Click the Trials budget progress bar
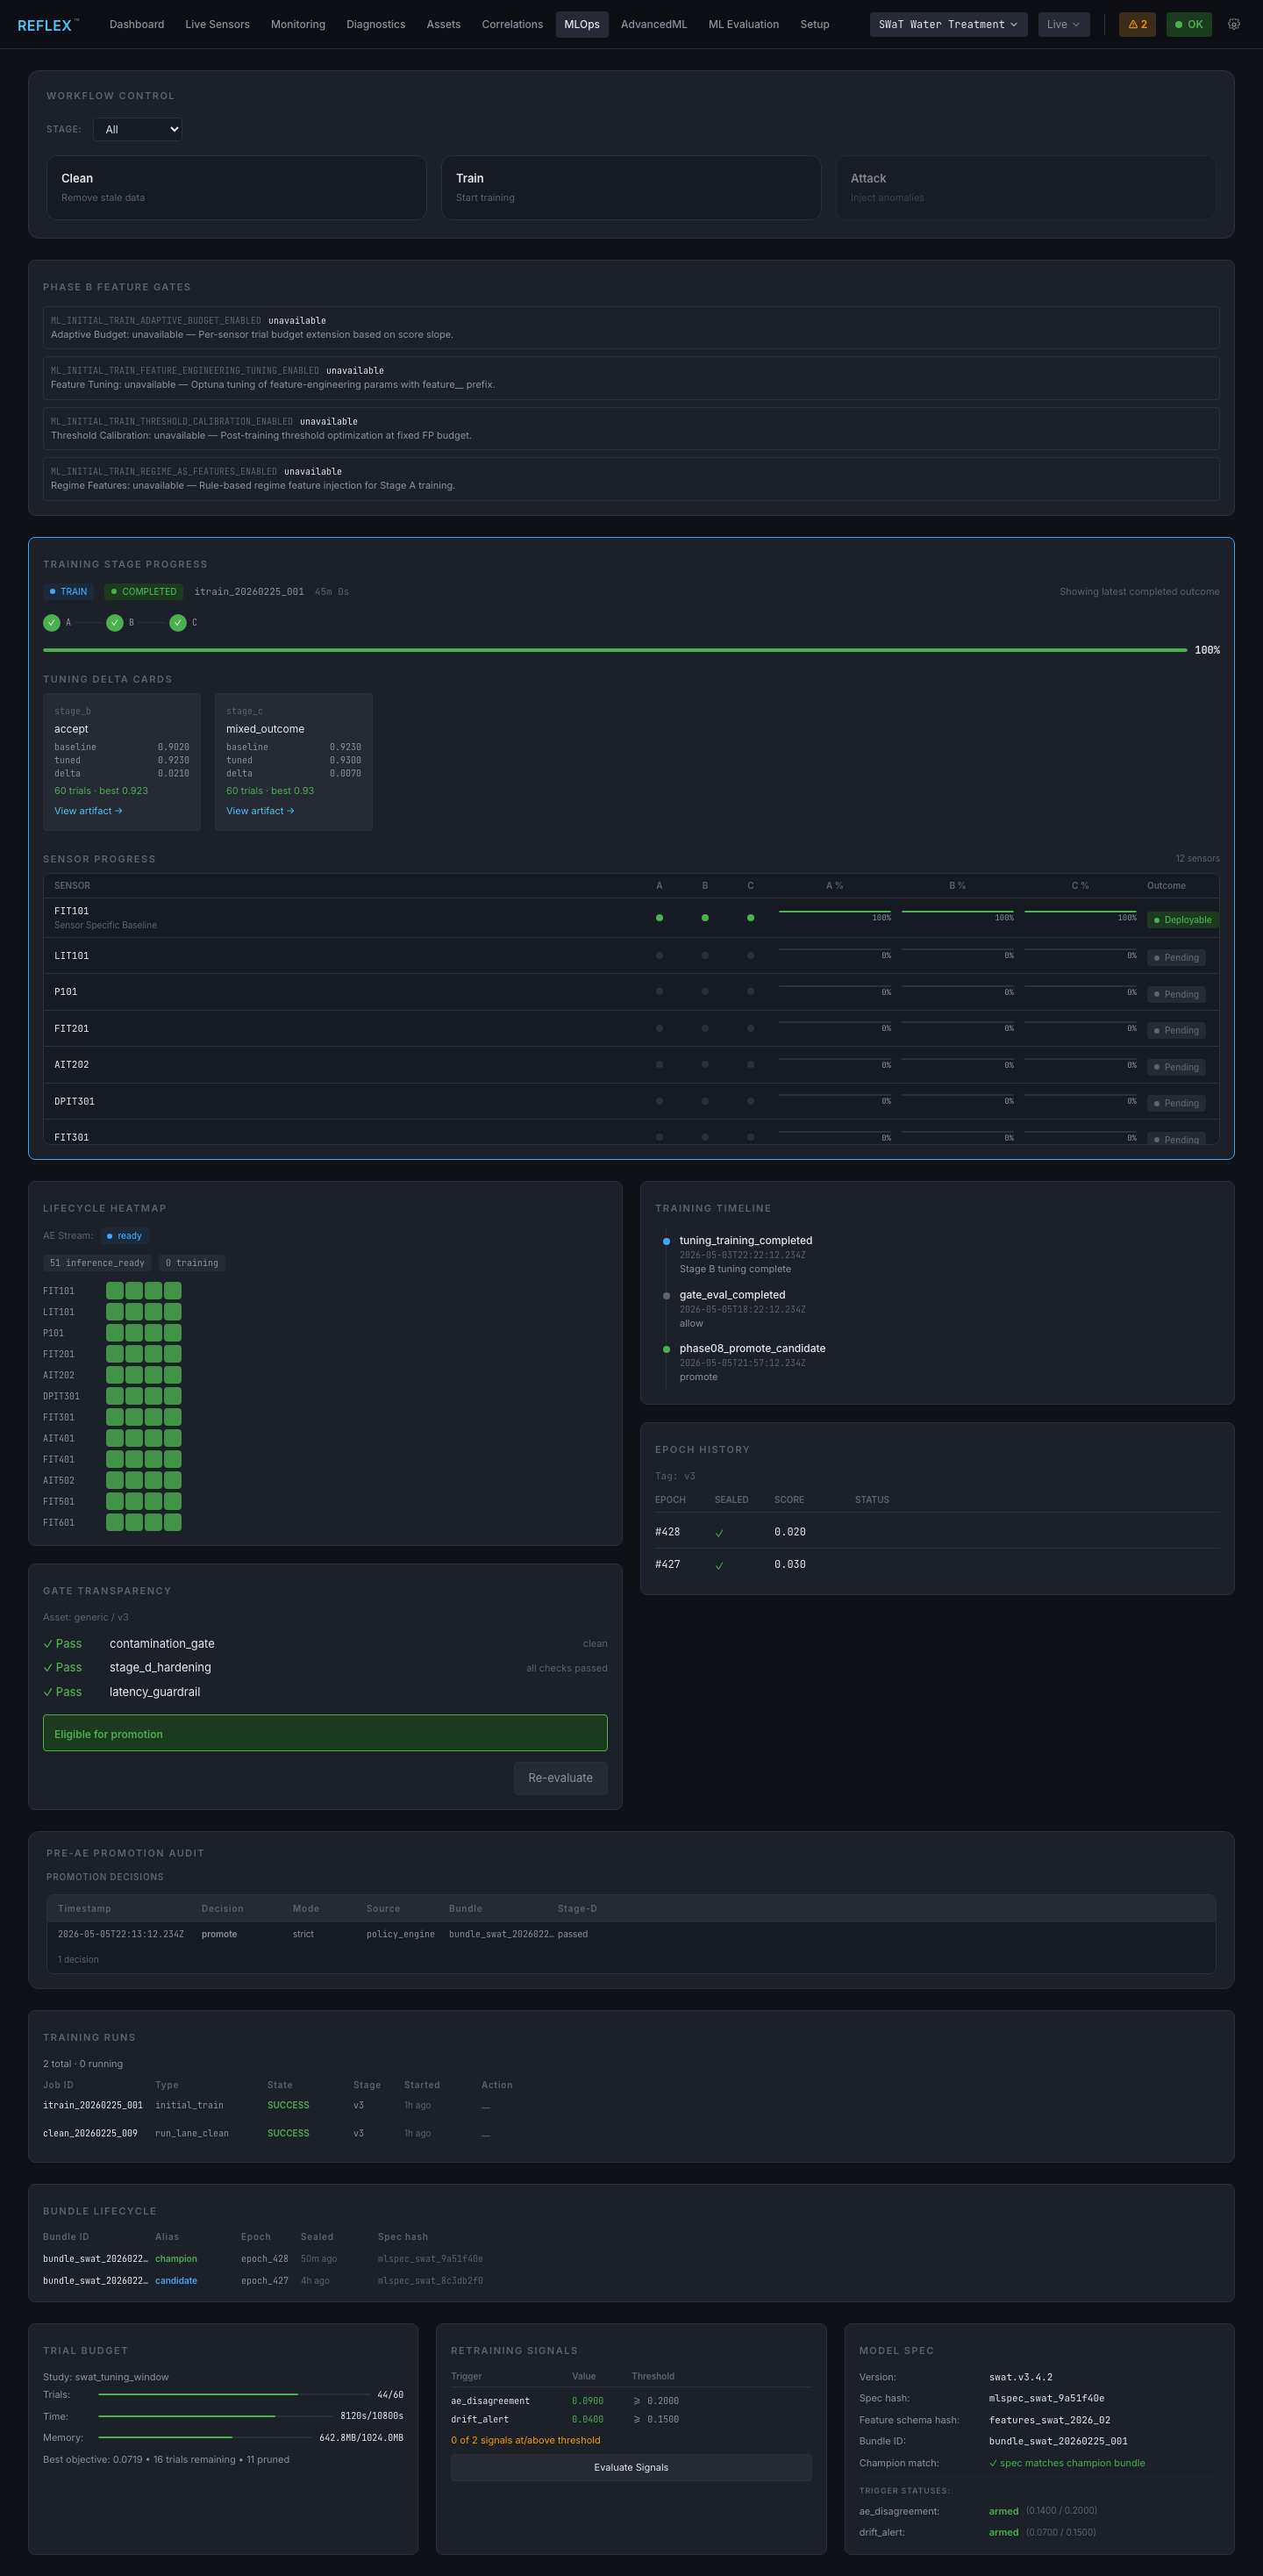This screenshot has width=1263, height=2576. [234, 2394]
